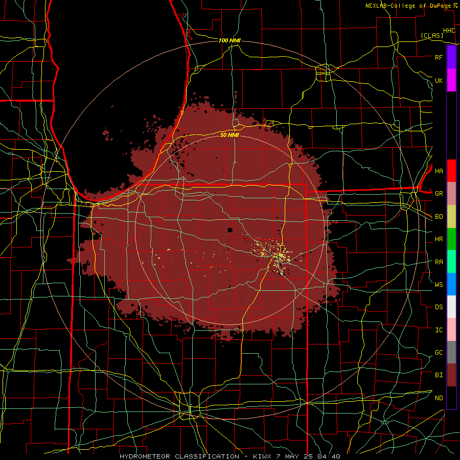The image size is (460, 460).
Task: Click the RF legend label
Action: coord(439,57)
